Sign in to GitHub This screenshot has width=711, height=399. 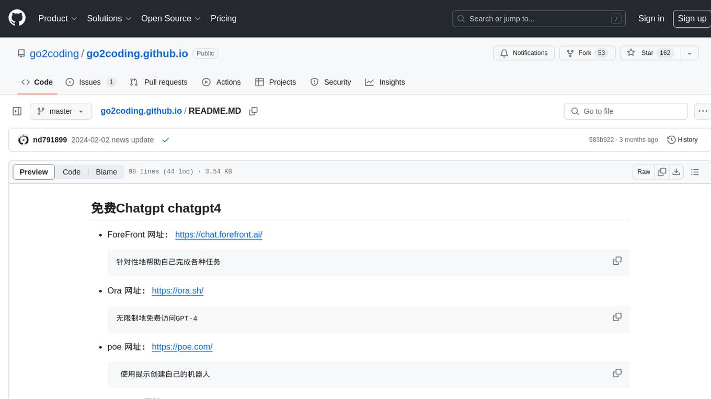[651, 18]
